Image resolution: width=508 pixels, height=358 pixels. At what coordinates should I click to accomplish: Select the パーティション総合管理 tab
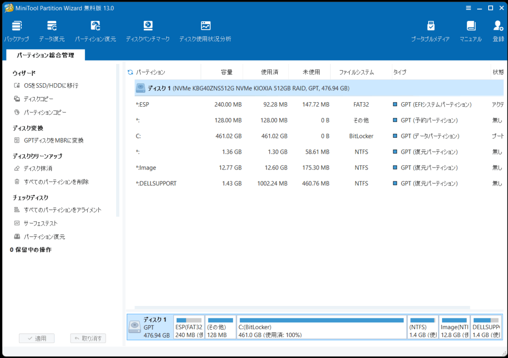pos(45,55)
